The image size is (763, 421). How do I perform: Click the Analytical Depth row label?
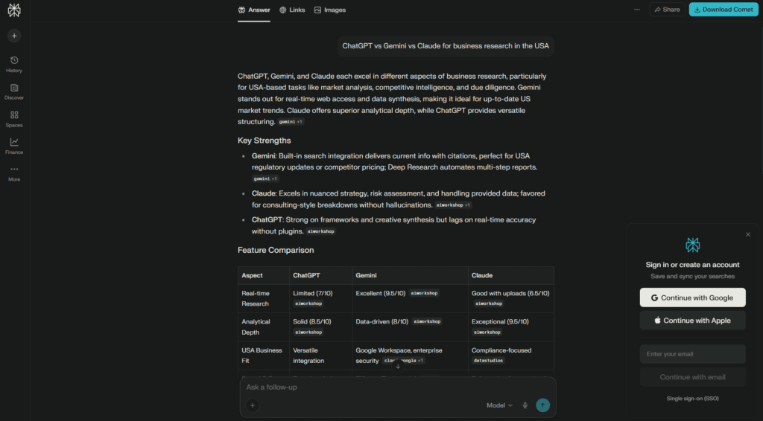click(x=256, y=327)
